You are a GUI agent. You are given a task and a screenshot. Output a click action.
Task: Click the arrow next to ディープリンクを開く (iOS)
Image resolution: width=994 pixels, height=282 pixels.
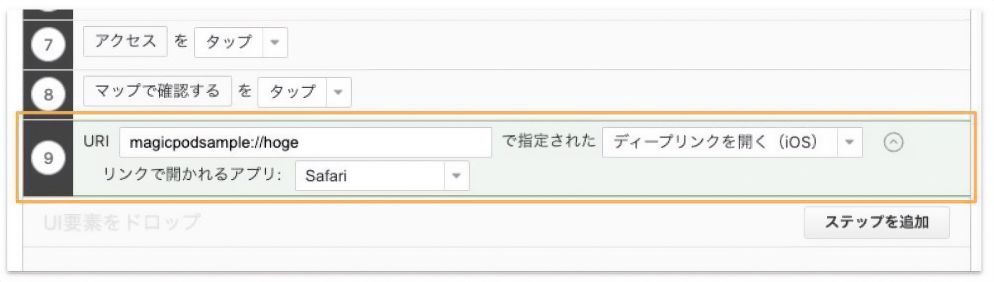[849, 142]
